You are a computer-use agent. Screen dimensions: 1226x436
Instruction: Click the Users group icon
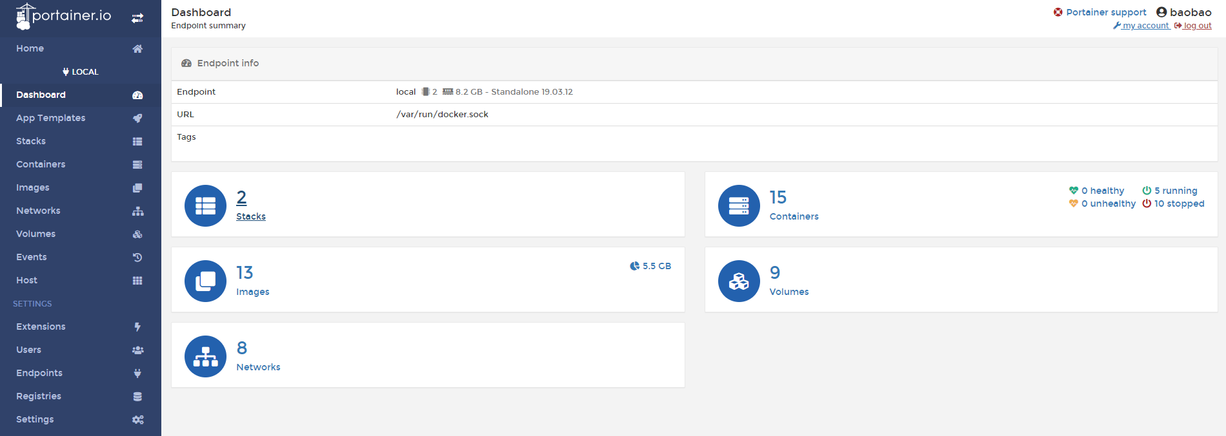point(137,350)
